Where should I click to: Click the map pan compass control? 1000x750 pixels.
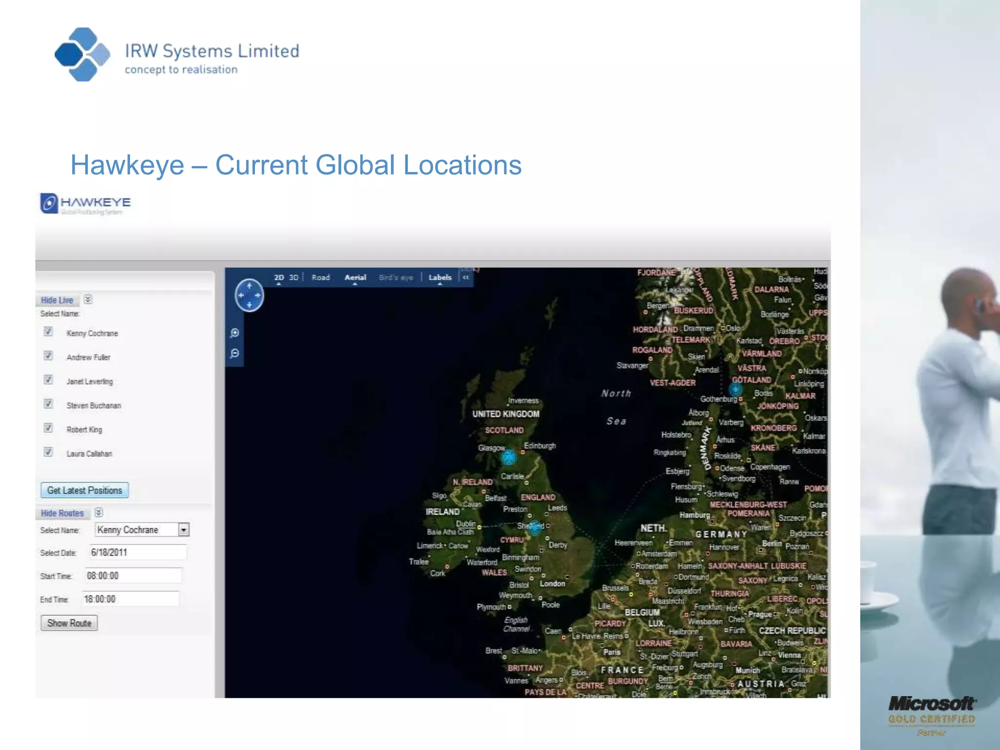point(250,295)
